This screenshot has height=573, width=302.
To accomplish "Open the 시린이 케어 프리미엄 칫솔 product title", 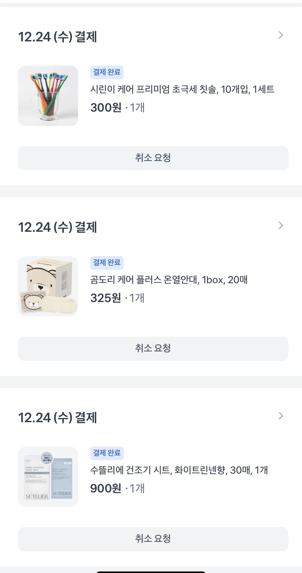I will point(182,89).
